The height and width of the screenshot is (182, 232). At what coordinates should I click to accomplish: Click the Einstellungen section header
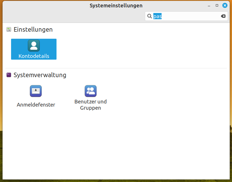click(31, 29)
